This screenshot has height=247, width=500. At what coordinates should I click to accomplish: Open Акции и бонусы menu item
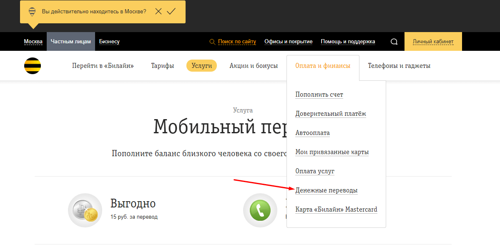pyautogui.click(x=254, y=66)
